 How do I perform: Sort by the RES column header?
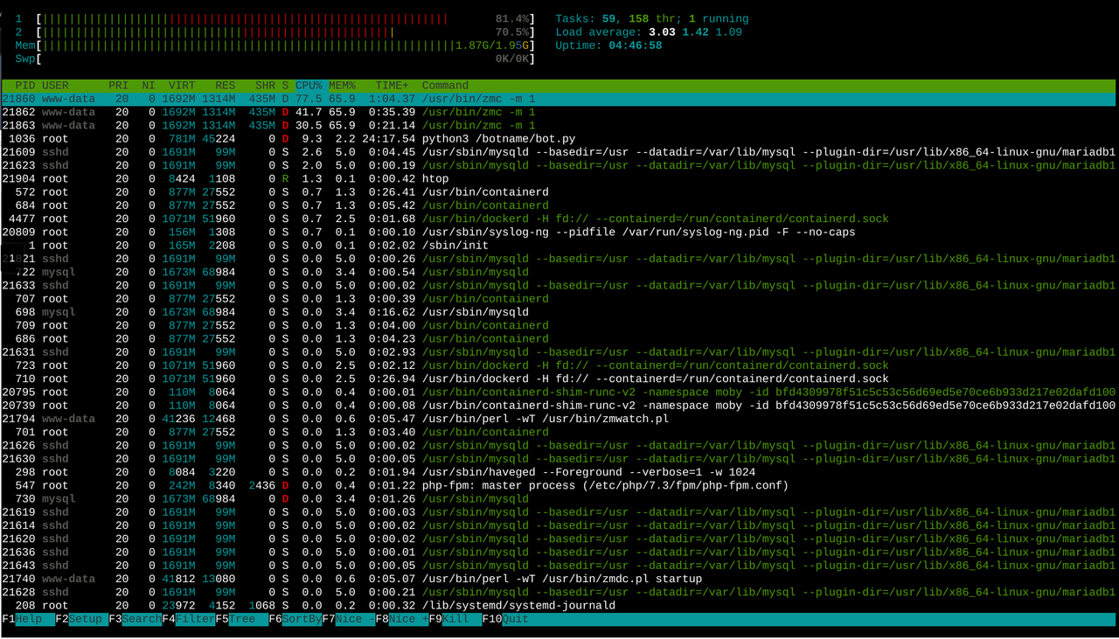(226, 86)
